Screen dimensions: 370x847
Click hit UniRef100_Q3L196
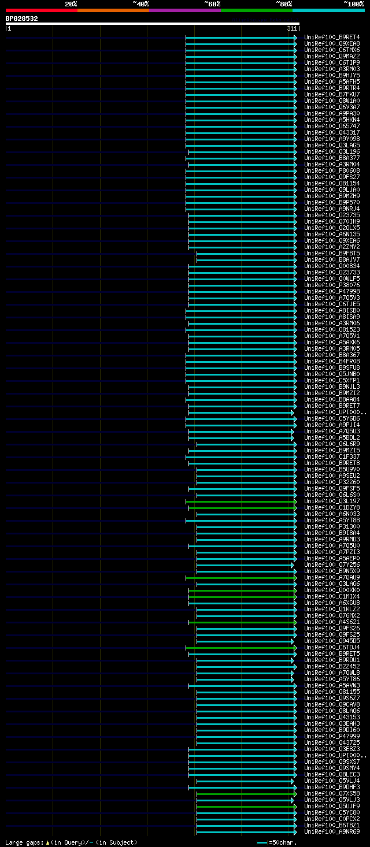coord(332,152)
